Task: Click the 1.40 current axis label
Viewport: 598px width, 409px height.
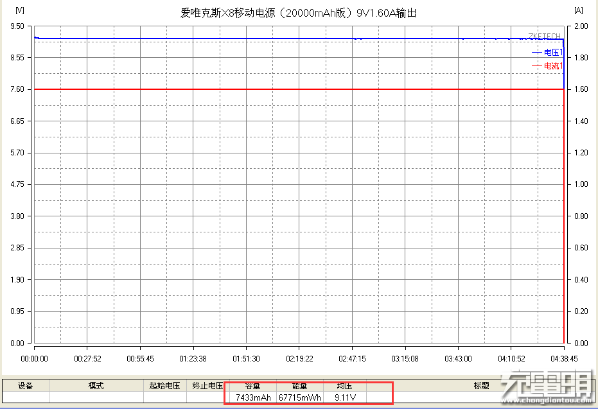Action: click(581, 121)
